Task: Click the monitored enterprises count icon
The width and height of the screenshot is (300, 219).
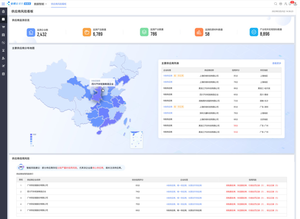Action: 31,32
